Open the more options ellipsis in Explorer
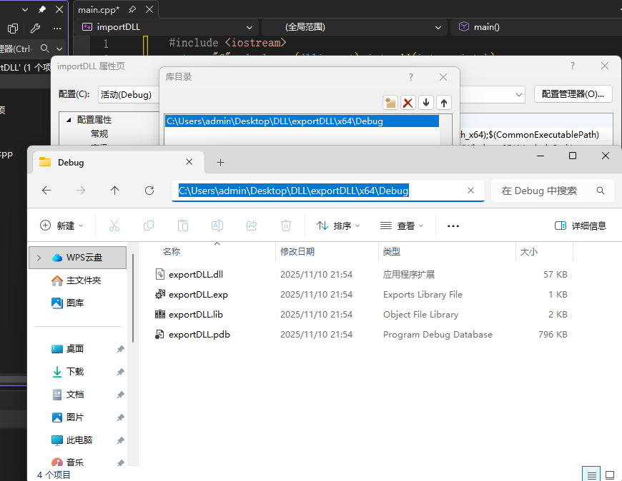The image size is (622, 481). (x=453, y=226)
